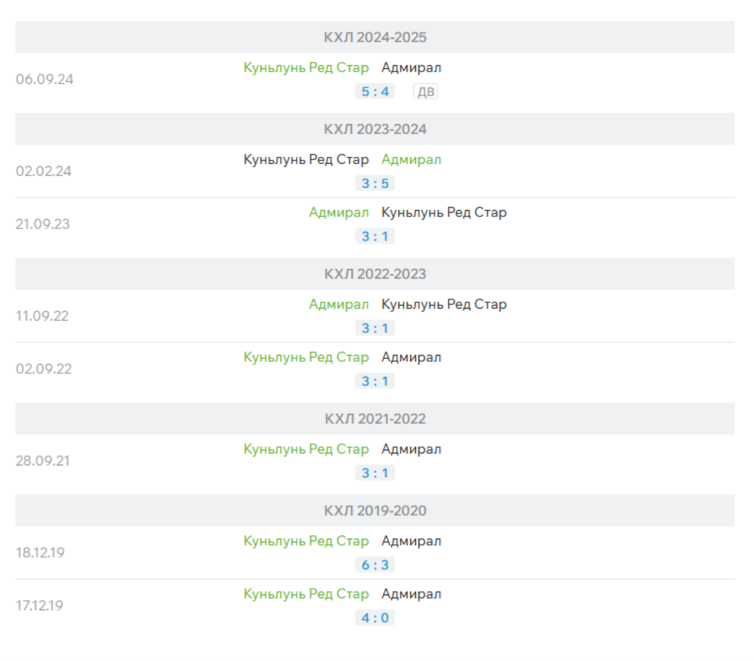This screenshot has width=754, height=661.
Task: Open the КХЛ 2023-2024 season header
Action: coord(374,129)
